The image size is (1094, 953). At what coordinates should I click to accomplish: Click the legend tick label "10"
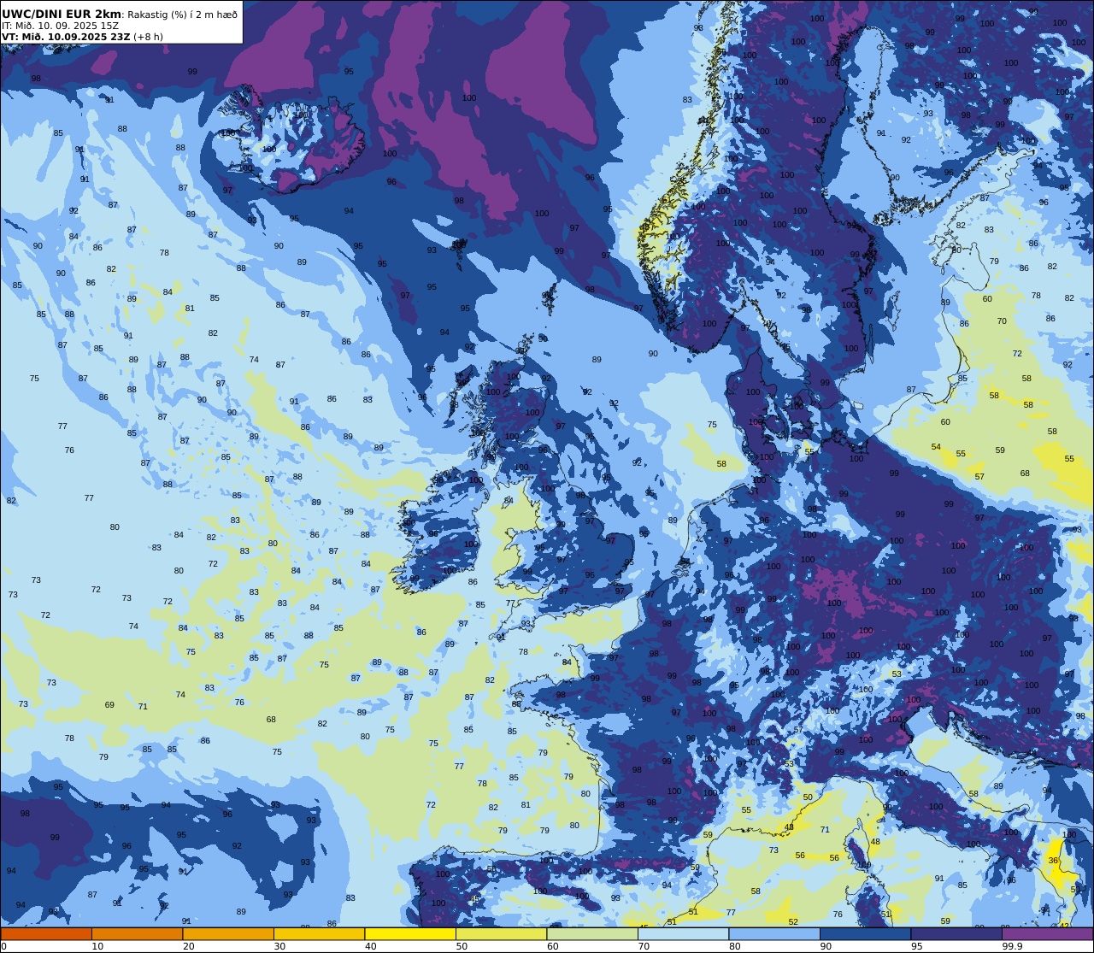[x=97, y=946]
